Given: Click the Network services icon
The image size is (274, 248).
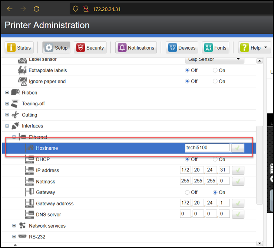Looking at the screenshot, I should 23,226.
